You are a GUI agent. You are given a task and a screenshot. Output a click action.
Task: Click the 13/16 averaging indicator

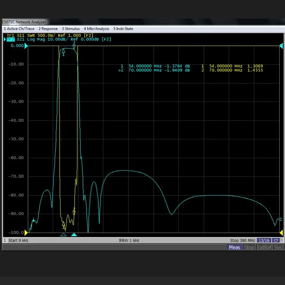click(264, 240)
